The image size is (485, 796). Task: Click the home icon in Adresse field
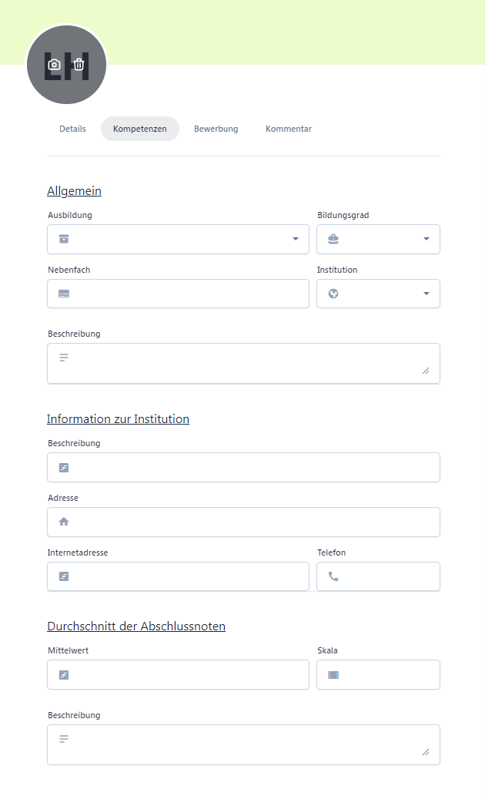coord(64,522)
